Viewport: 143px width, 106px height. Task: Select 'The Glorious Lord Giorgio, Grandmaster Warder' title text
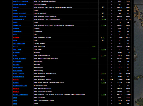pos(53,7)
